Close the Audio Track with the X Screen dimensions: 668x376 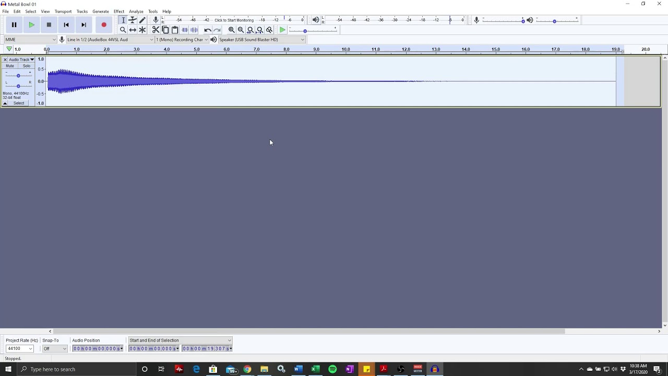click(x=5, y=60)
